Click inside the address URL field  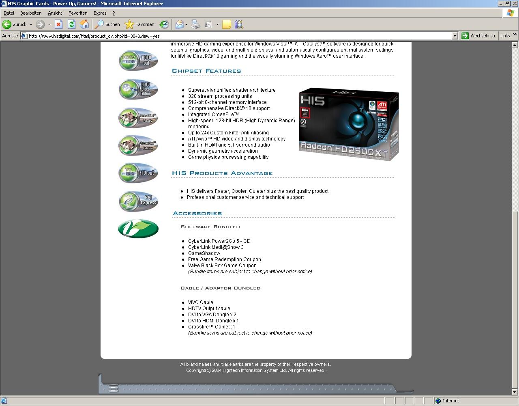point(239,36)
